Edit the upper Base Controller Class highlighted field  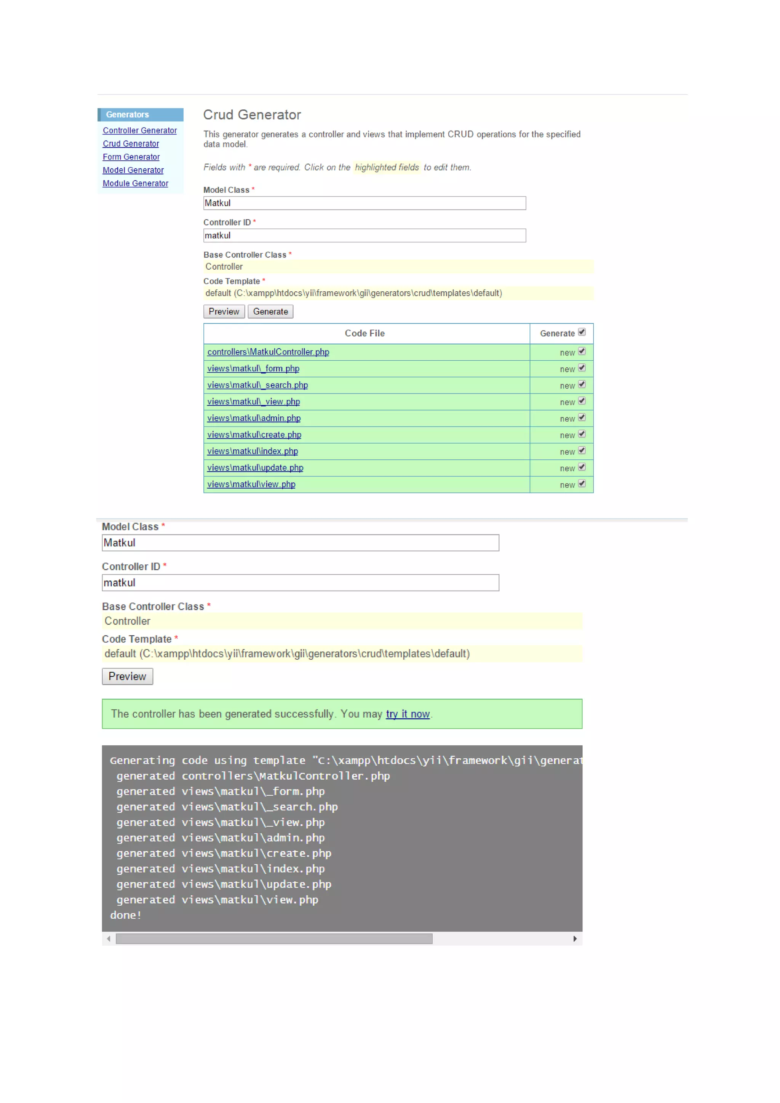pos(398,267)
